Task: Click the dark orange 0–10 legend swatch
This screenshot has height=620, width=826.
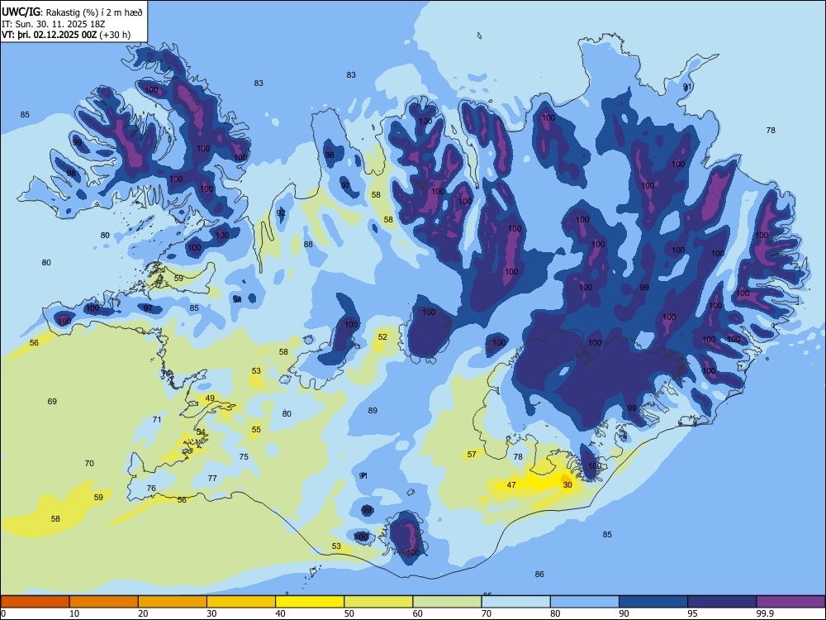Action: [36, 602]
